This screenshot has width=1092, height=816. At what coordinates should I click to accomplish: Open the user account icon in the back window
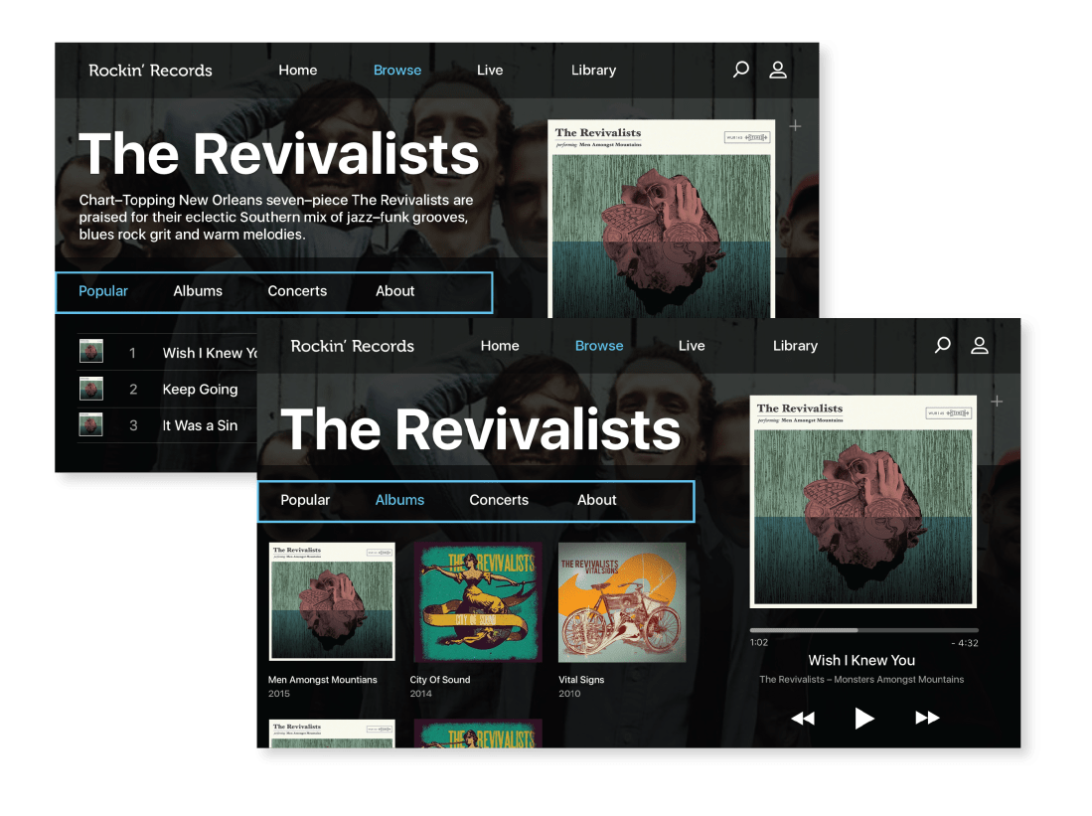778,70
